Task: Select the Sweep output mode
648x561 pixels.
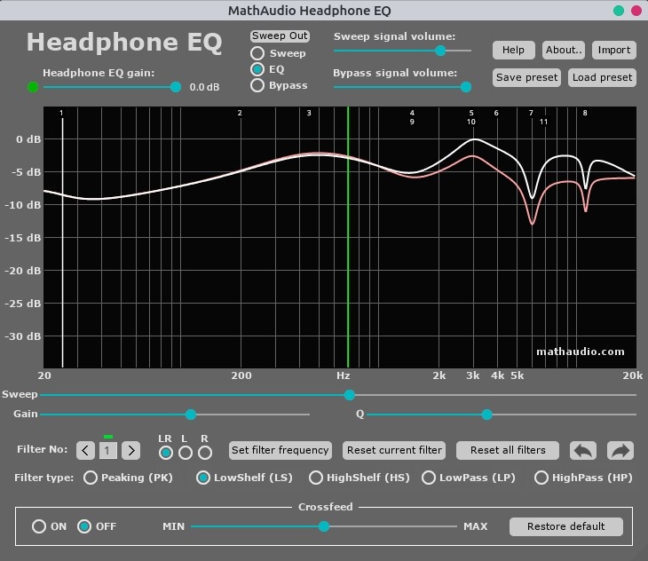Action: [x=257, y=53]
